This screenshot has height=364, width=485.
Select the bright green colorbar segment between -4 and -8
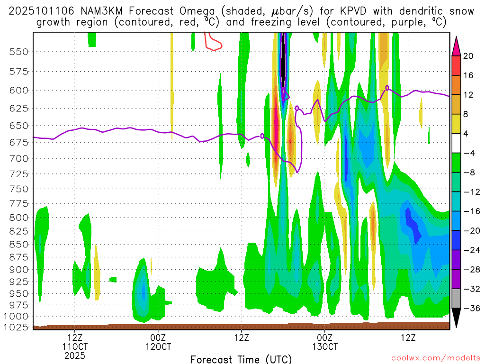click(x=456, y=163)
